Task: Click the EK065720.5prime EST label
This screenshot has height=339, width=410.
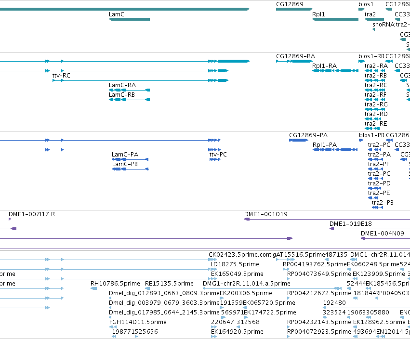Action: [269, 303]
